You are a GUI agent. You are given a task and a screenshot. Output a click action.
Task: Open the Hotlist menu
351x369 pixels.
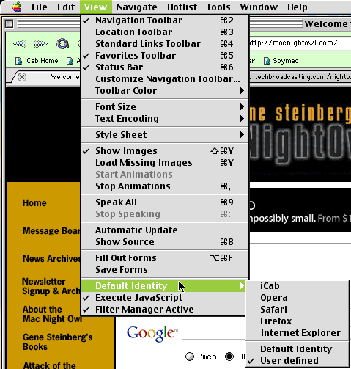coord(182,7)
